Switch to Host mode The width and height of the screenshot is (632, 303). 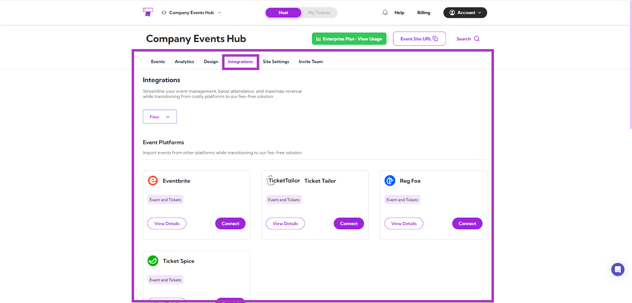(283, 13)
